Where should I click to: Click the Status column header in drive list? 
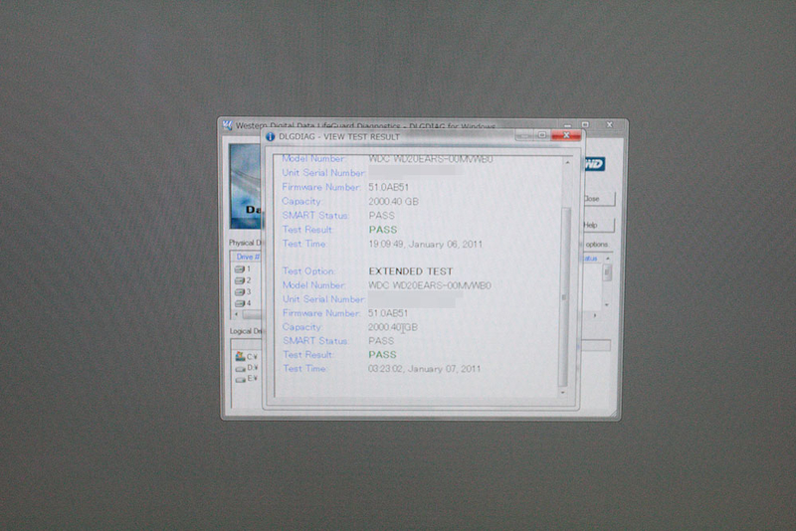click(x=590, y=259)
